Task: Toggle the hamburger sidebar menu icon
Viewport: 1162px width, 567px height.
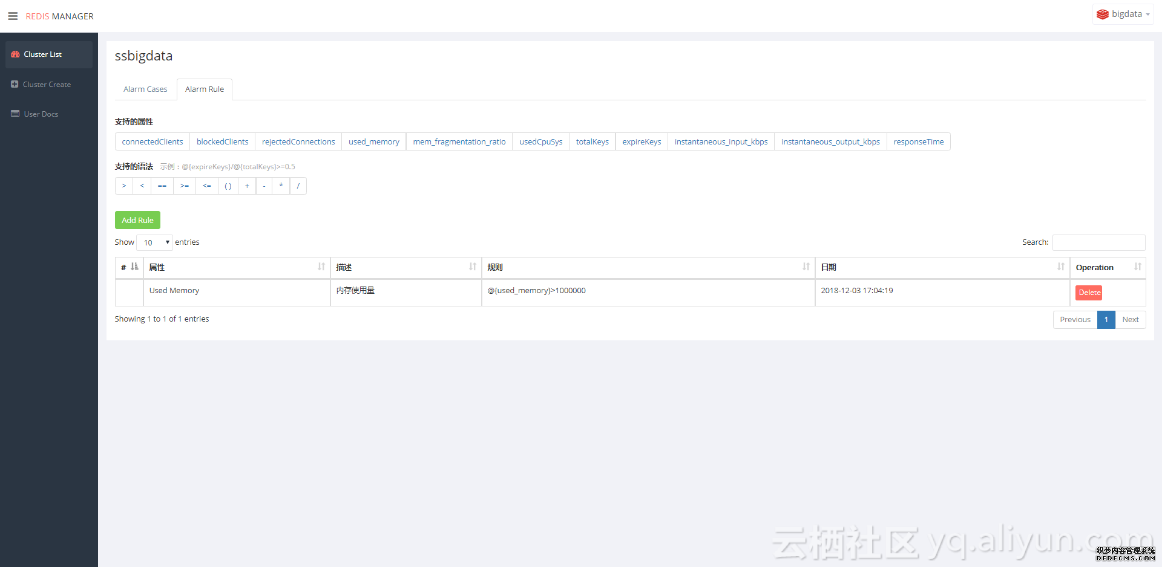Action: (13, 16)
